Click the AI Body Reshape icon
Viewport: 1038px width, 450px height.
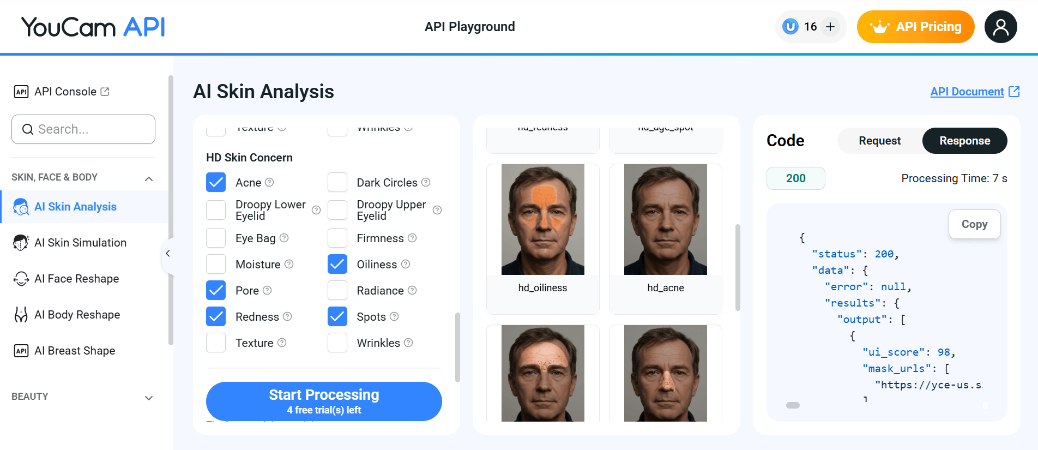coord(21,315)
